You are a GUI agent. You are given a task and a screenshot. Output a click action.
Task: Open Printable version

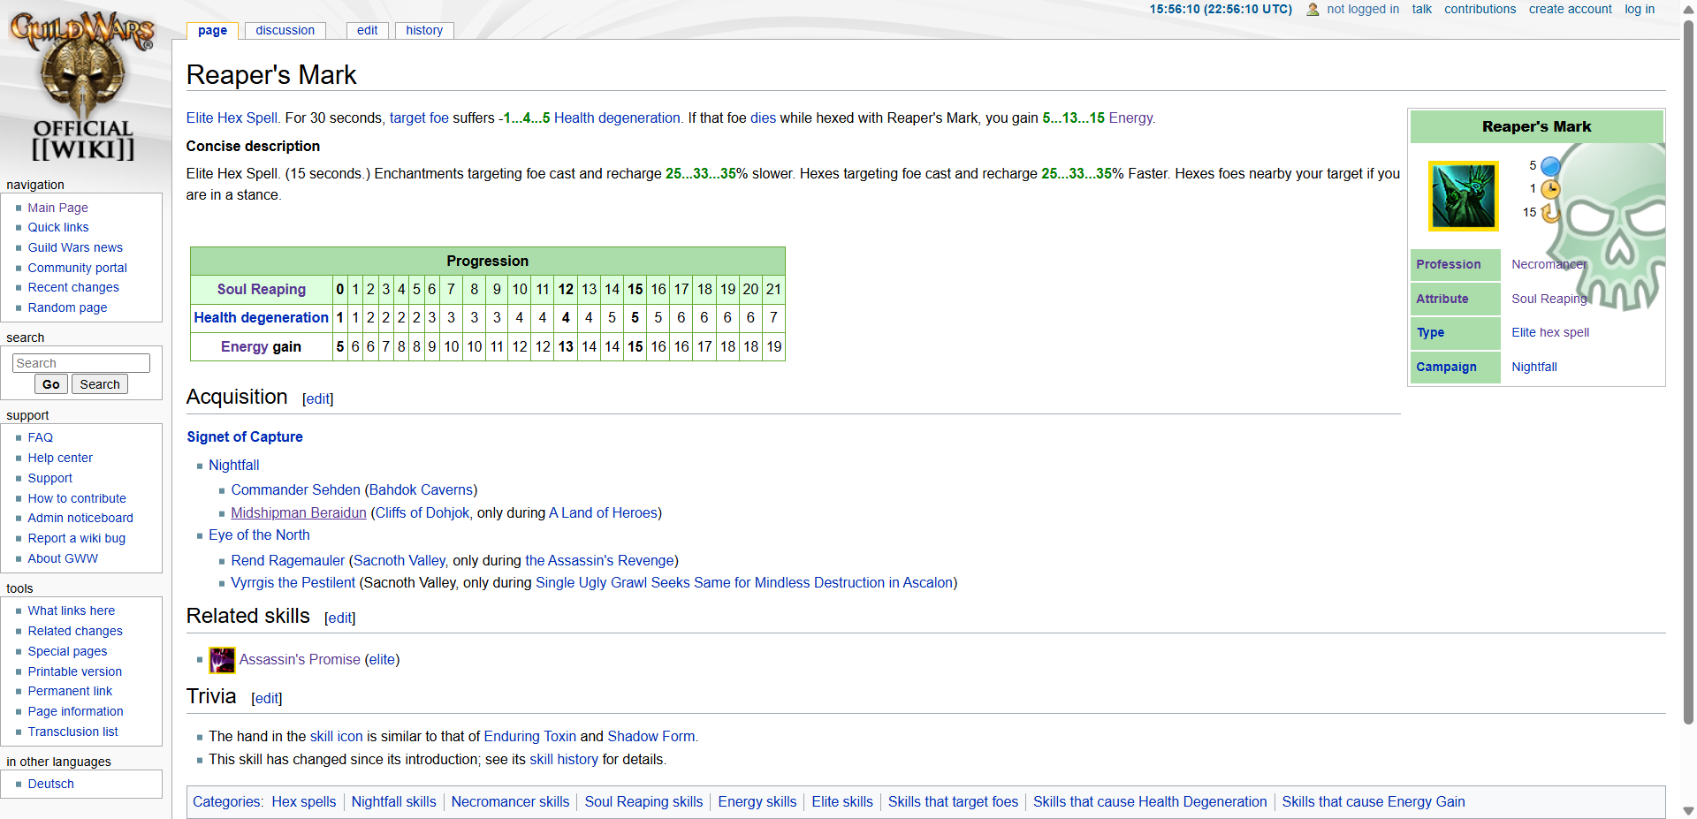tap(74, 671)
